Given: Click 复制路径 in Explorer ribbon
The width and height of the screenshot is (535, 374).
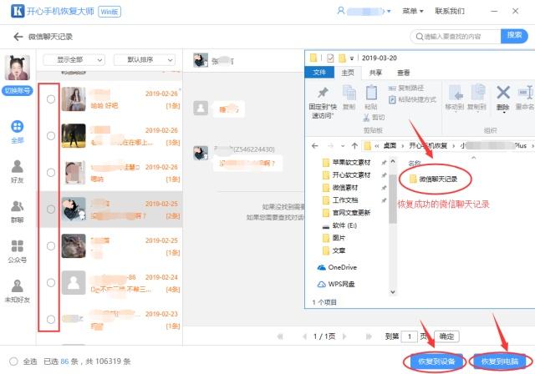Looking at the screenshot, I should (406, 88).
